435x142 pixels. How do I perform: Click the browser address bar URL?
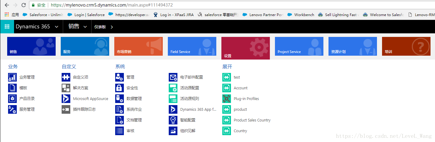[112, 5]
